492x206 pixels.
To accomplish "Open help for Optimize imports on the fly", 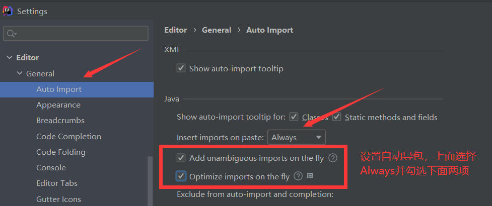I will point(298,176).
